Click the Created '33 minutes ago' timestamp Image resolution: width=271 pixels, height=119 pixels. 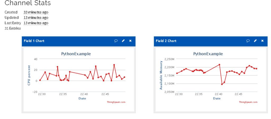36,12
